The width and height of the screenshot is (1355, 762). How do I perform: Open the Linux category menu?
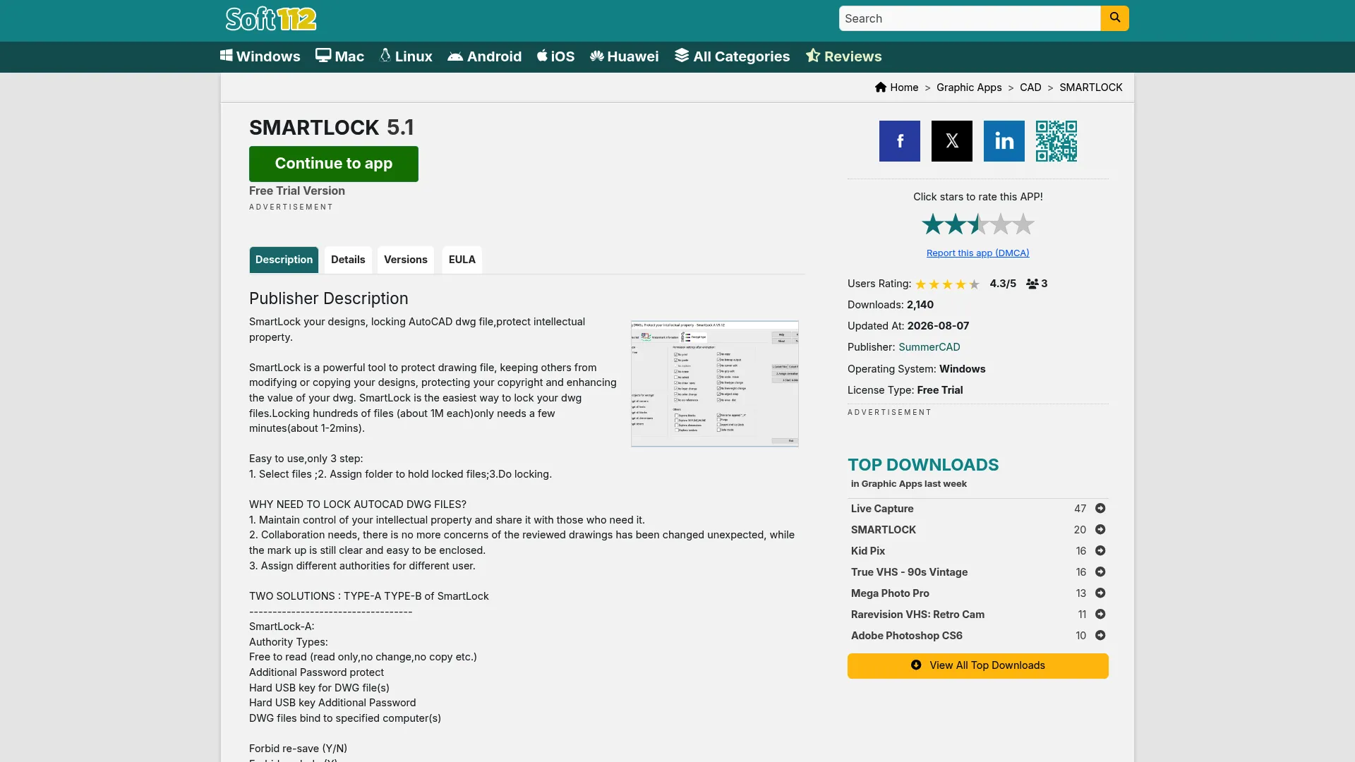pyautogui.click(x=406, y=56)
